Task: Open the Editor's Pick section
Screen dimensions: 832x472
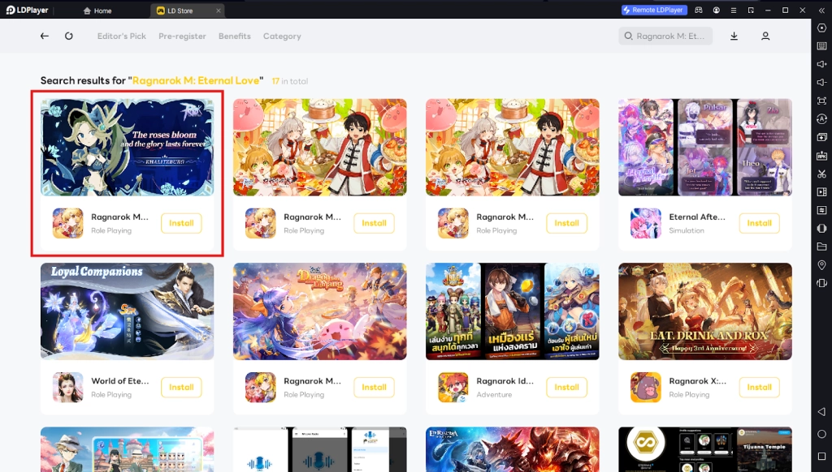Action: tap(122, 36)
